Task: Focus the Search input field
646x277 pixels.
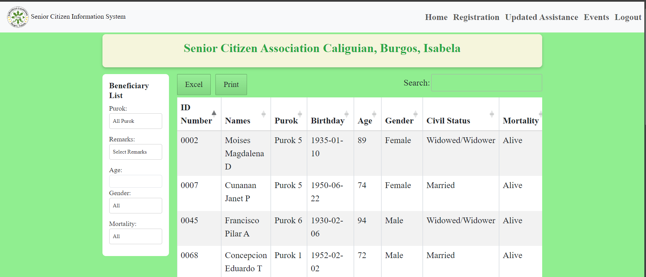Action: [x=487, y=83]
